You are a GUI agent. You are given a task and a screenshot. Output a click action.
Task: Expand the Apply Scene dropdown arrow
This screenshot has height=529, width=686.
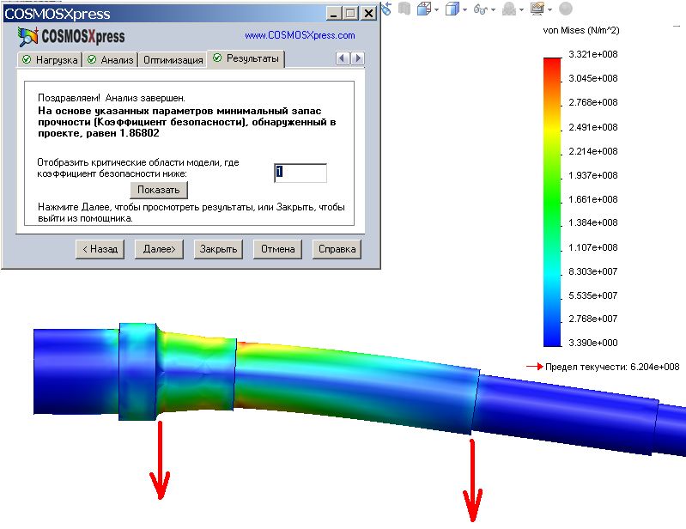tap(521, 10)
